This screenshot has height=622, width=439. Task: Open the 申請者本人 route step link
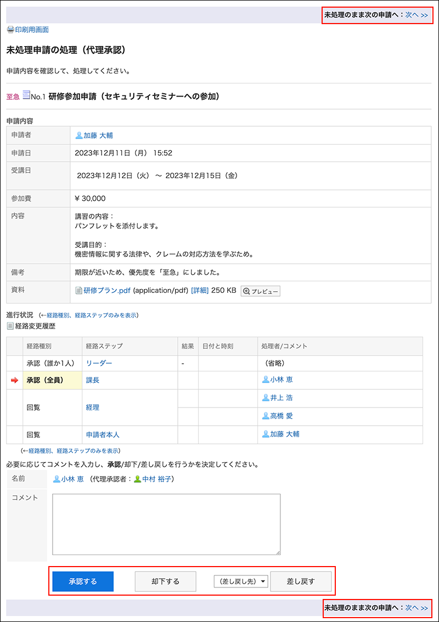103,435
